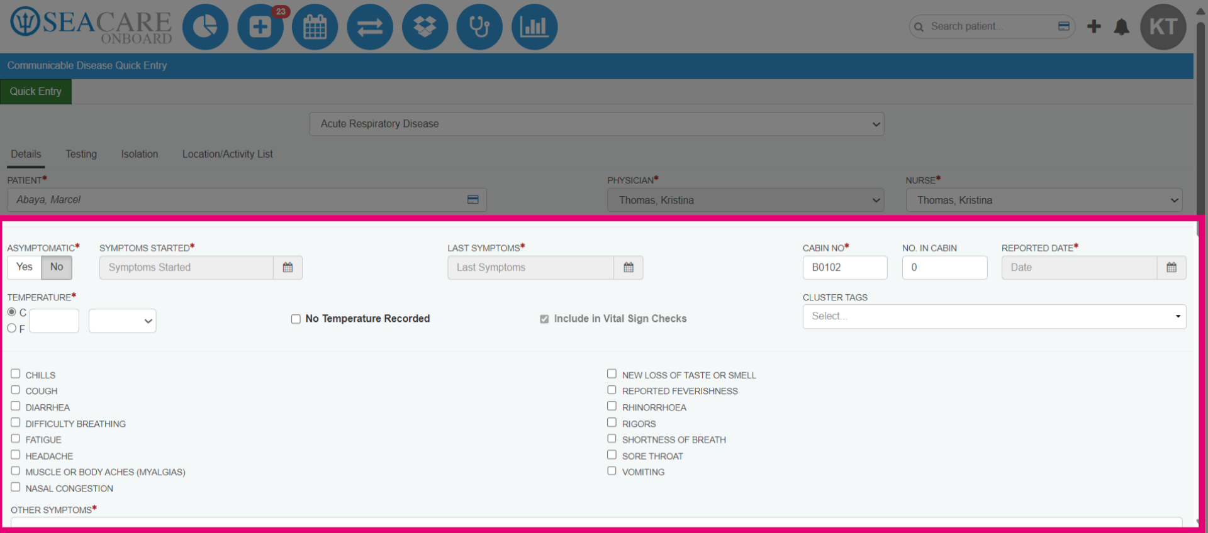Open the Nurse dropdown
The width and height of the screenshot is (1208, 533).
click(x=1044, y=200)
